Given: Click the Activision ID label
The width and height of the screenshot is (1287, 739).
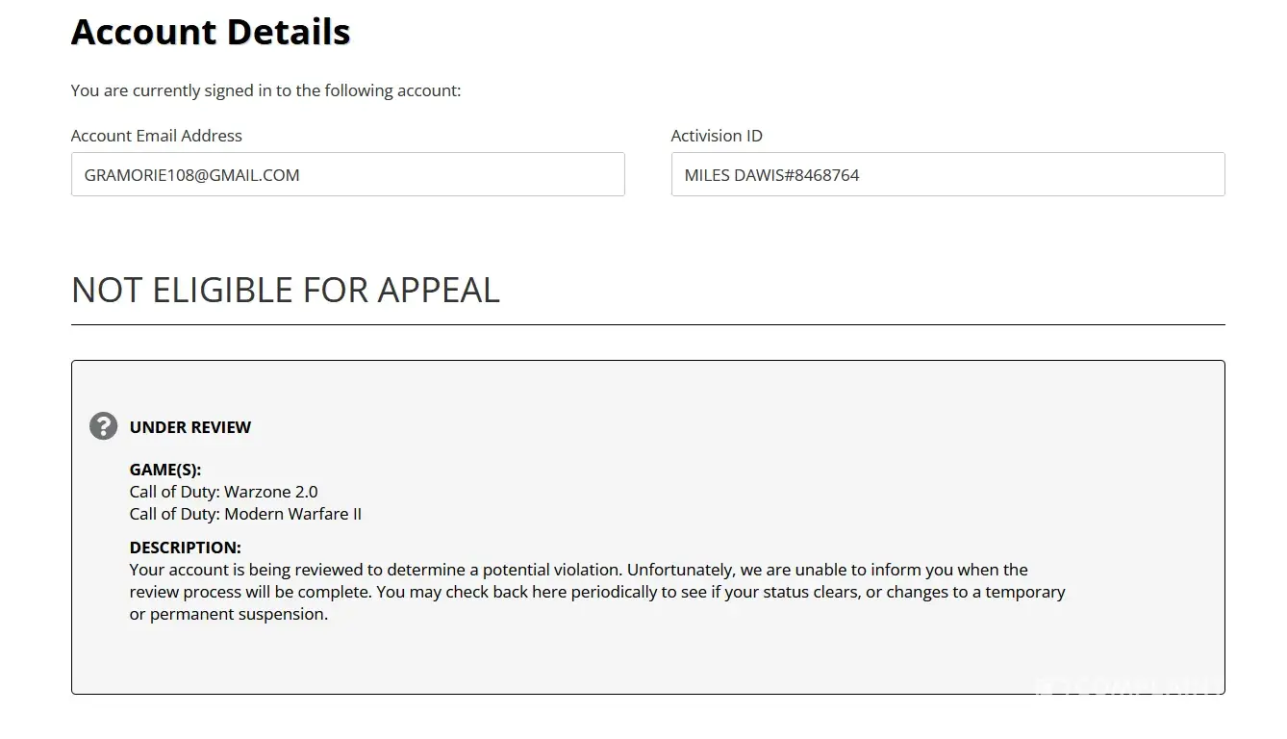Looking at the screenshot, I should [x=717, y=136].
